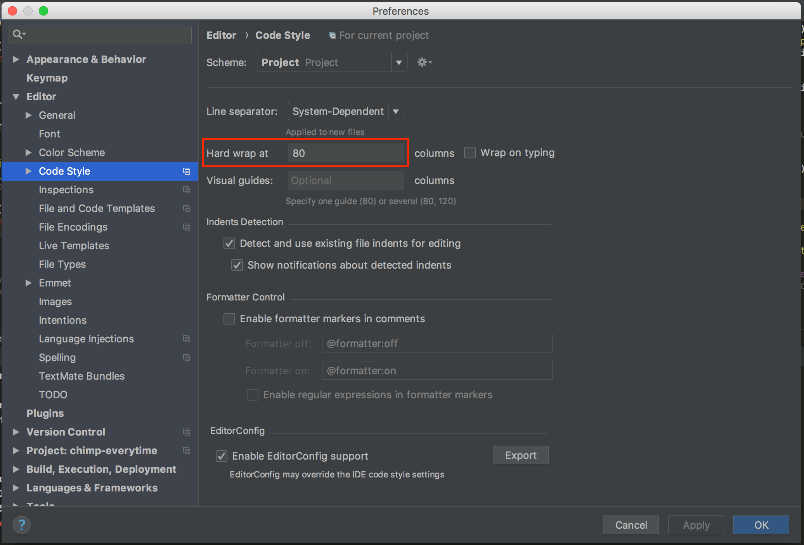Click the Visual guides input field
Viewport: 804px width, 545px height.
tap(345, 181)
